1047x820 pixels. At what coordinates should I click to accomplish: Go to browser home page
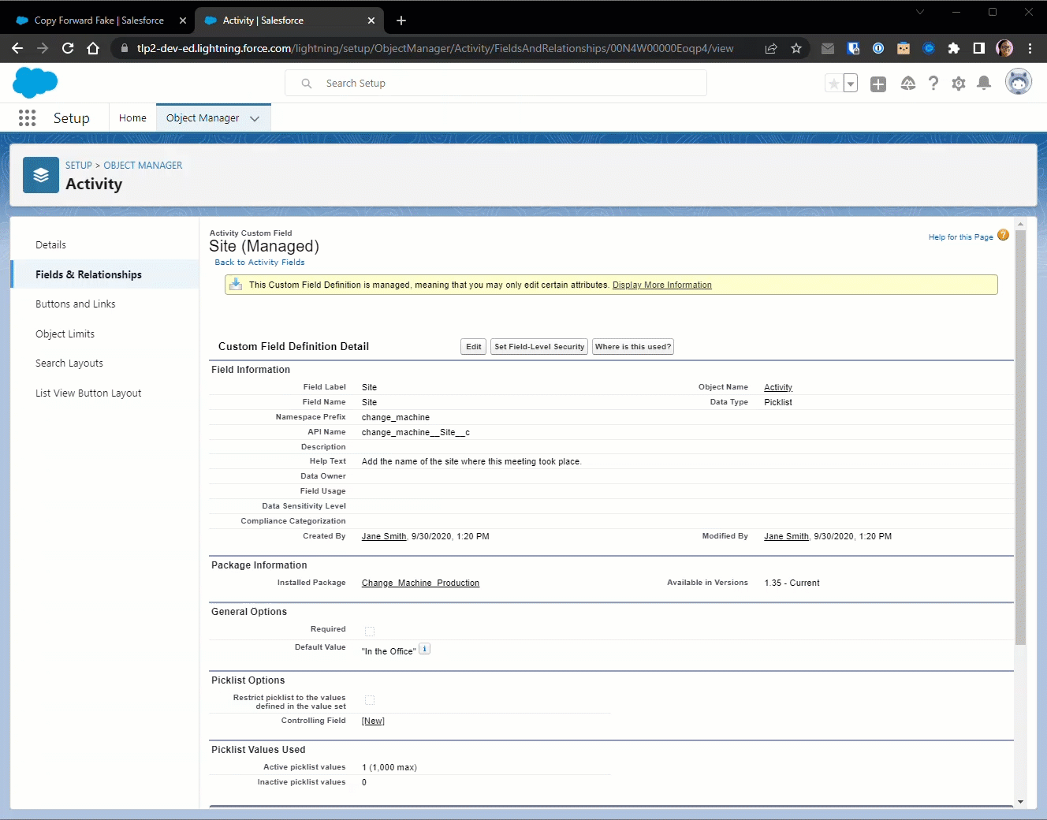point(93,48)
